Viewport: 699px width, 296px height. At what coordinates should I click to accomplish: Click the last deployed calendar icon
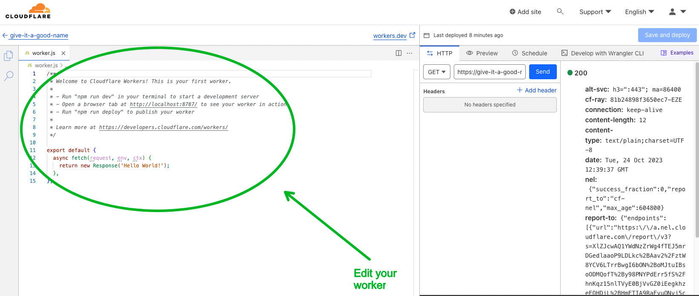(x=427, y=35)
